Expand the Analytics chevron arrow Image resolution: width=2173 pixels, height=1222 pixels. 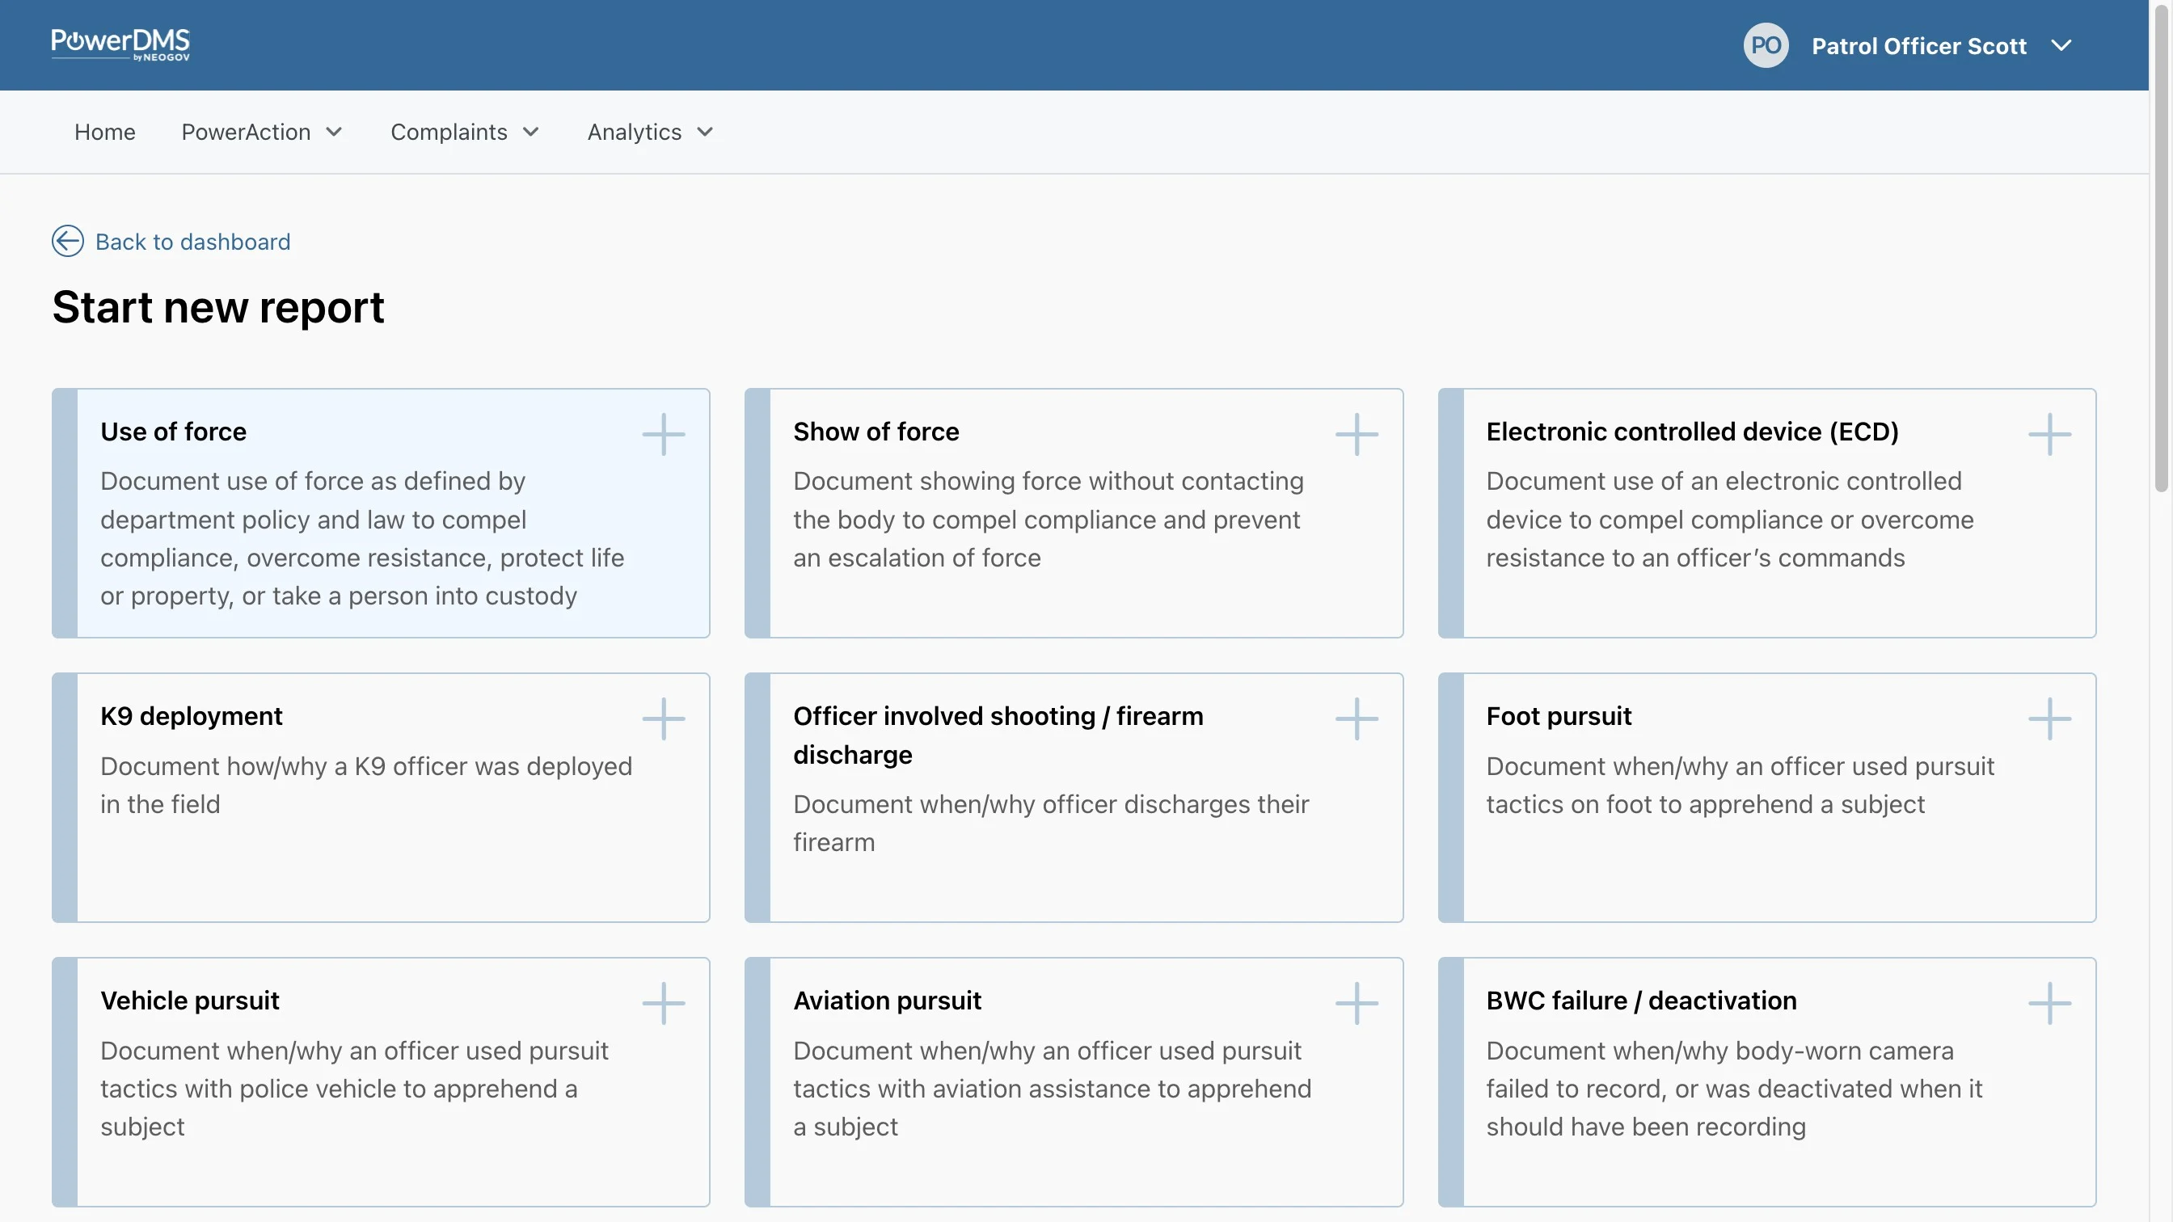(x=705, y=133)
